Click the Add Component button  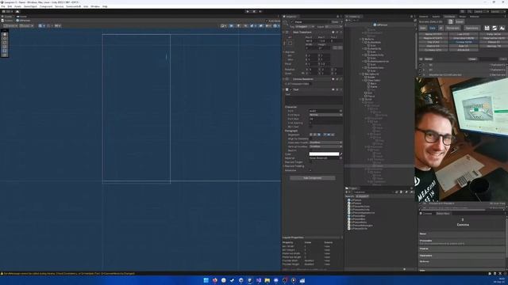pos(313,178)
